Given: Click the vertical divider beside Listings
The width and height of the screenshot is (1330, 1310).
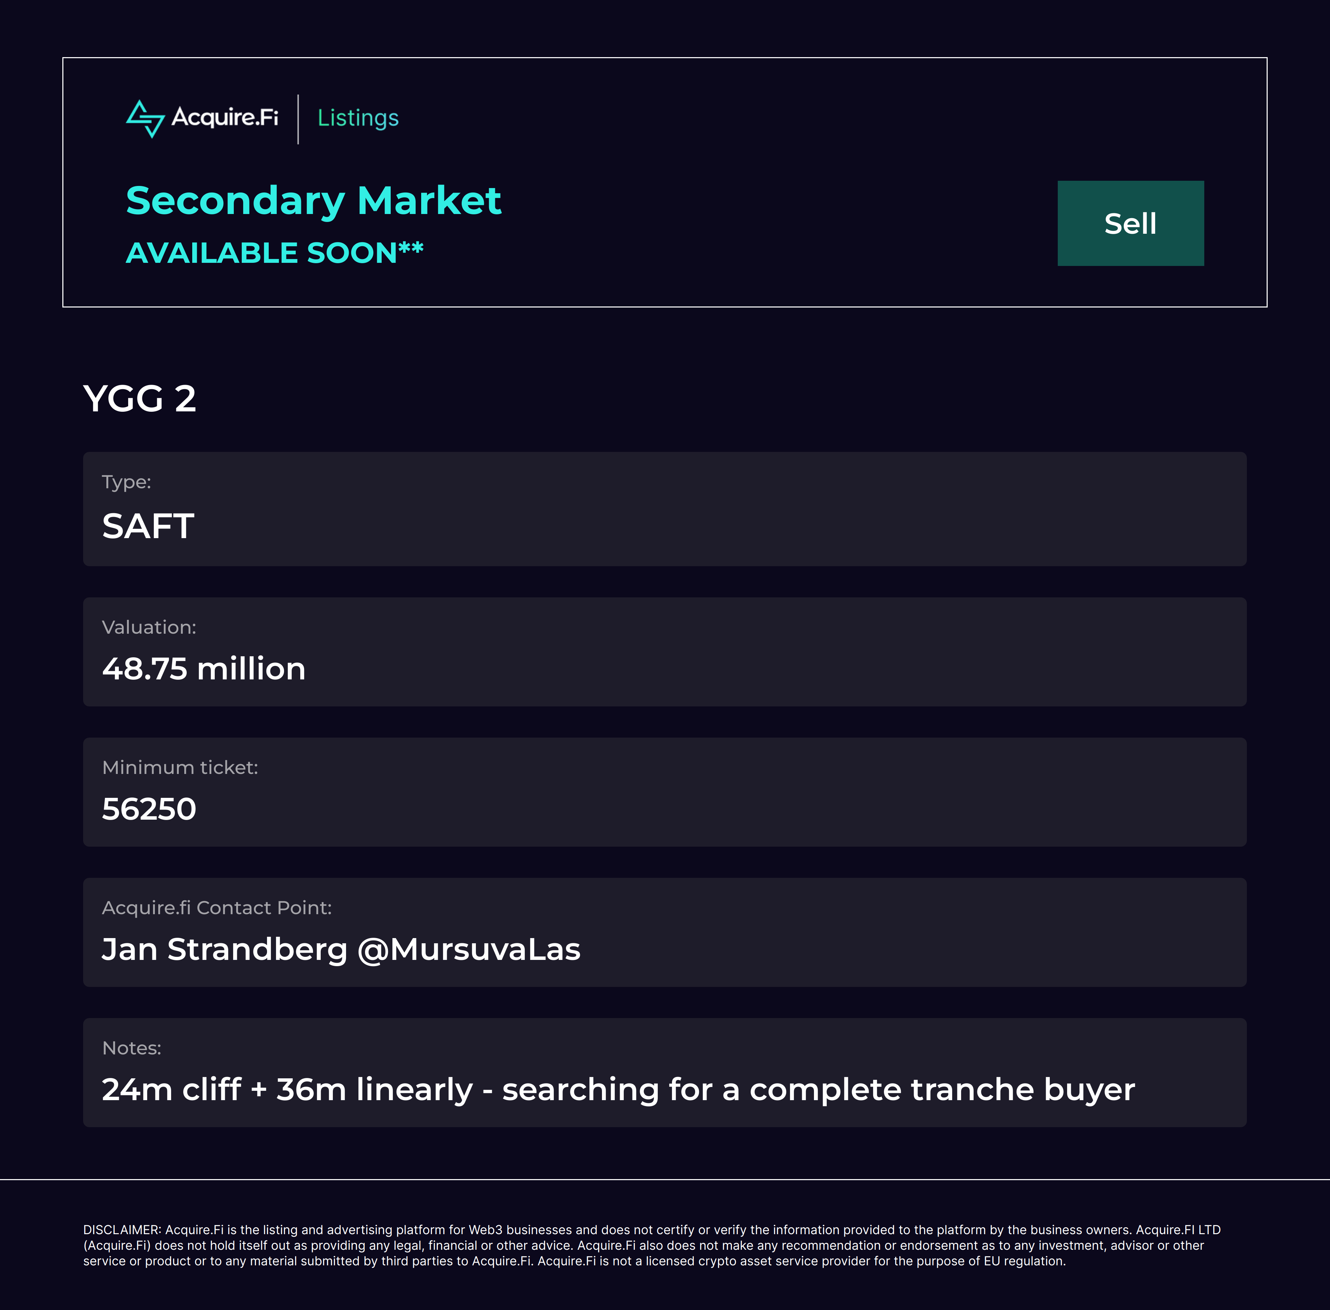Looking at the screenshot, I should pos(298,119).
